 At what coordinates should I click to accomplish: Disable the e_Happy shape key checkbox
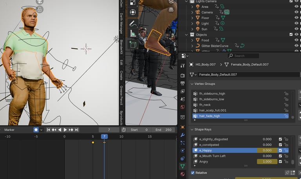(x=280, y=150)
